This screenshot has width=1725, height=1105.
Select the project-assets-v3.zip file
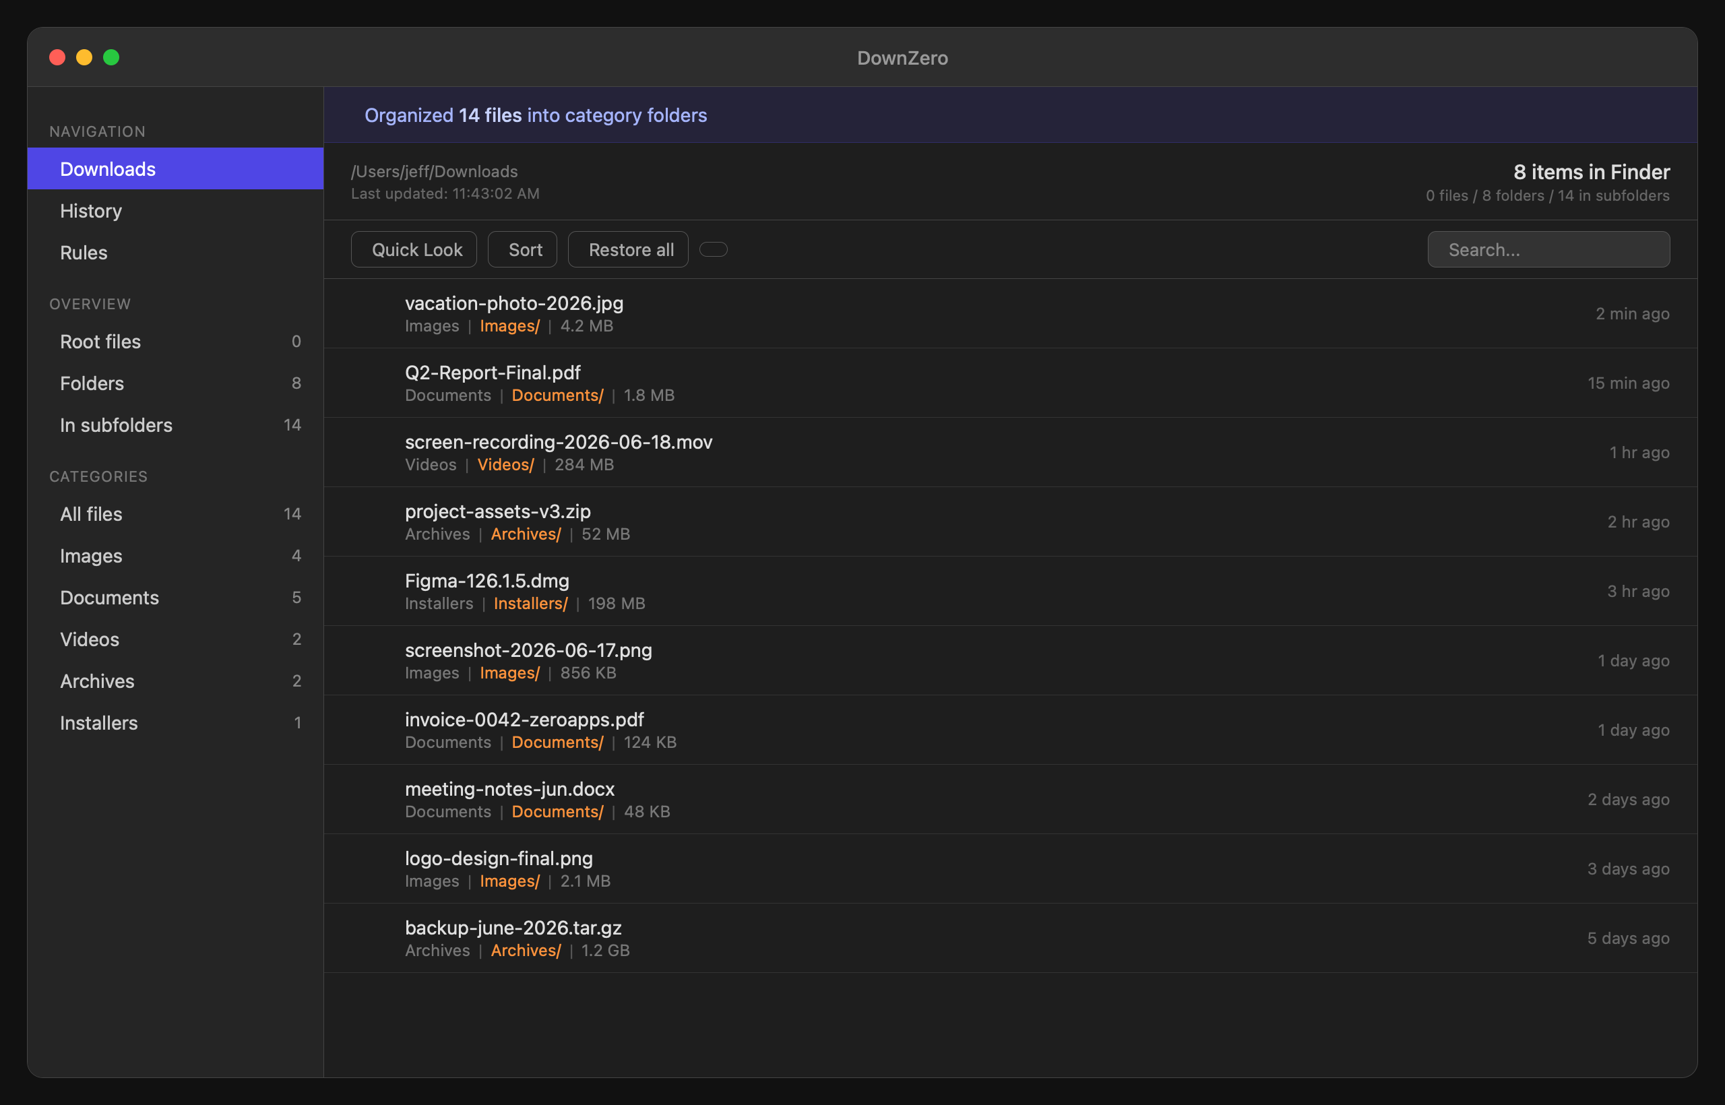[1010, 522]
